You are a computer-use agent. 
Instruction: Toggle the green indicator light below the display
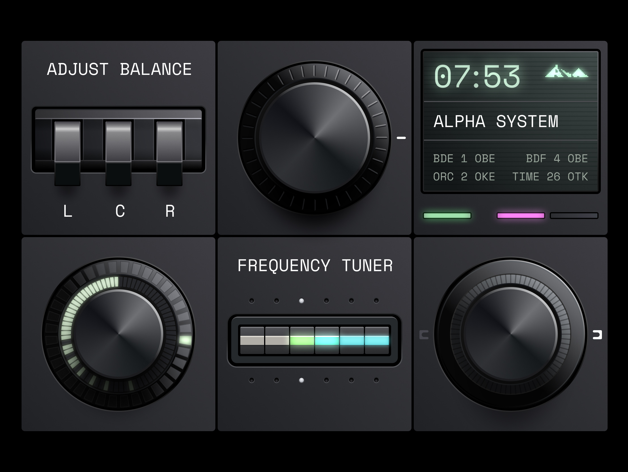[x=447, y=215]
